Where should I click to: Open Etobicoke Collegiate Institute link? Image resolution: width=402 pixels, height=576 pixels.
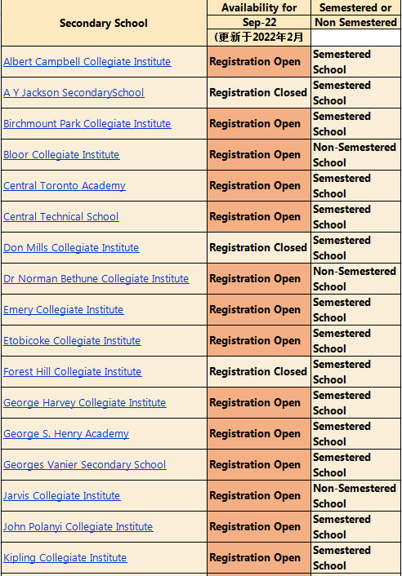(72, 341)
